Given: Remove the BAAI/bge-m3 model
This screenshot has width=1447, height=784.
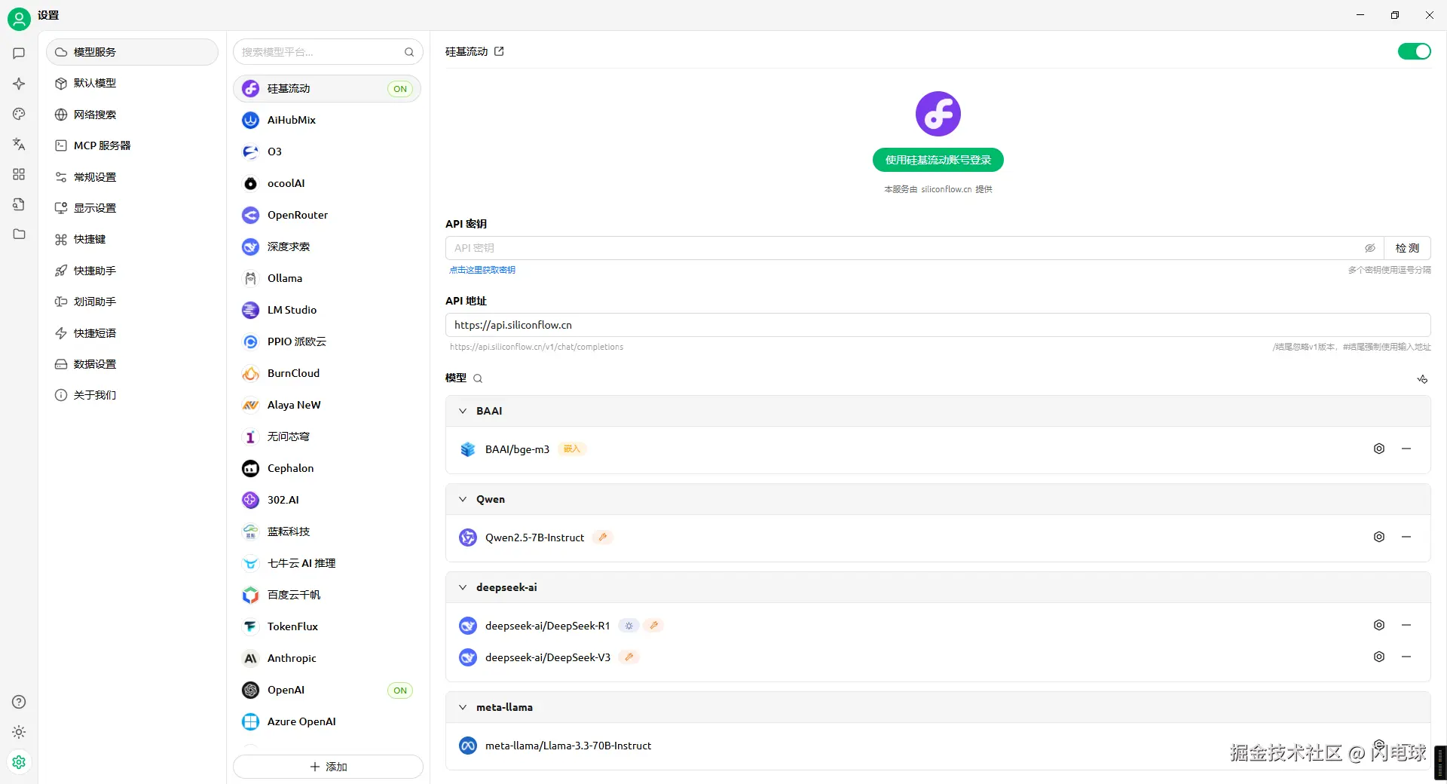Looking at the screenshot, I should (1406, 449).
